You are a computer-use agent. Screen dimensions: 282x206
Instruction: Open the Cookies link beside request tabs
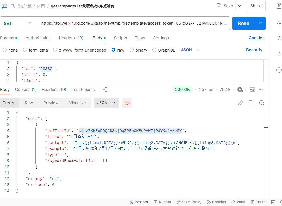pyautogui.click(x=256, y=38)
